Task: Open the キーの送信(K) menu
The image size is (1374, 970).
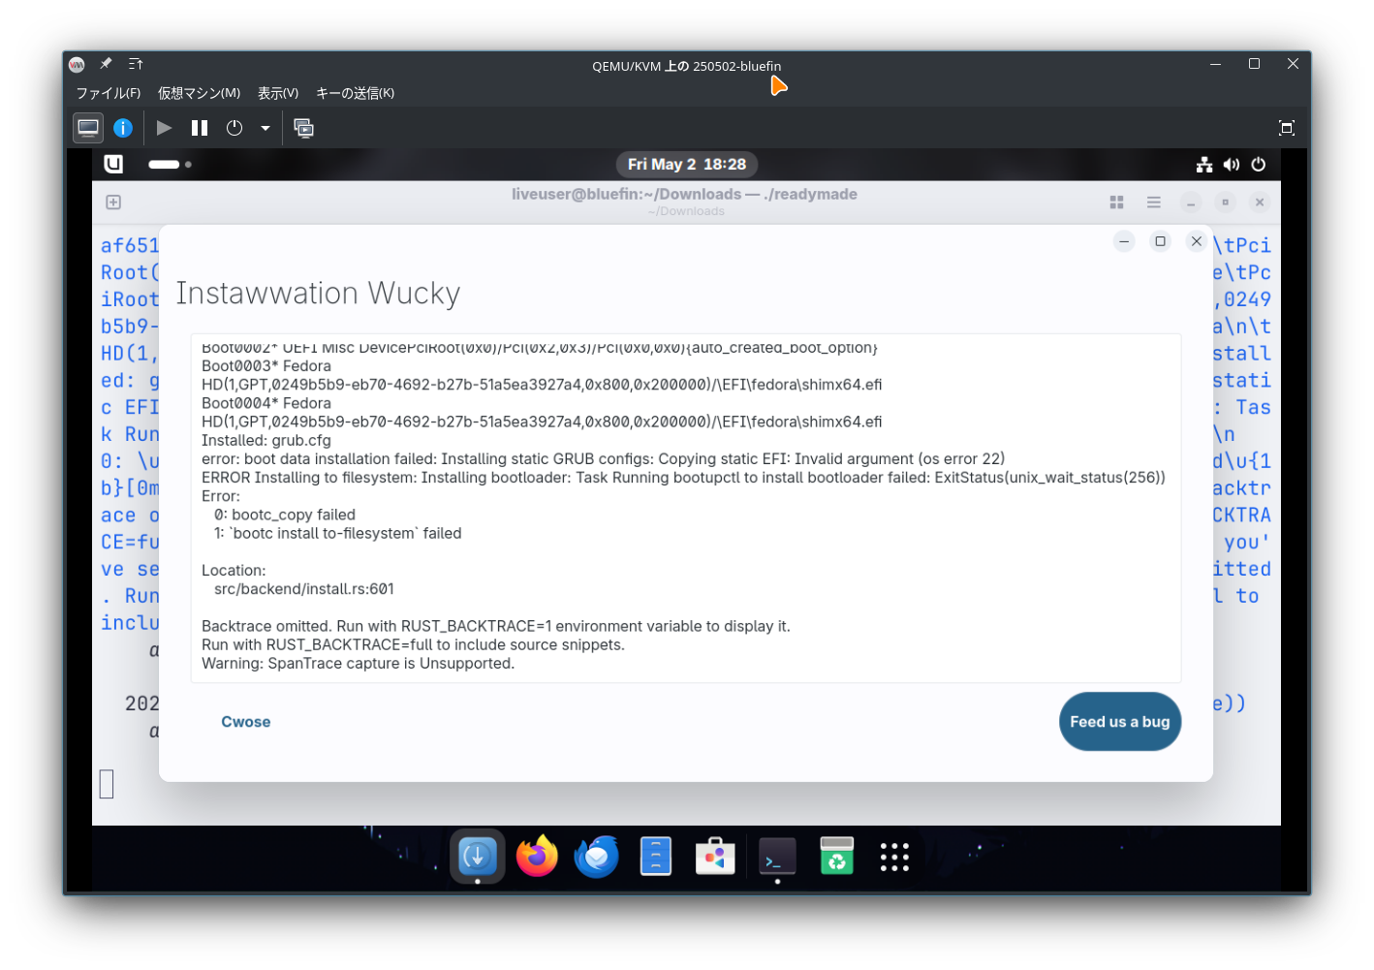Action: [355, 93]
